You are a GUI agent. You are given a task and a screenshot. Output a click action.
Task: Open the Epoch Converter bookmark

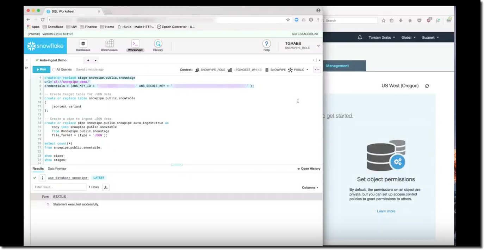(176, 27)
